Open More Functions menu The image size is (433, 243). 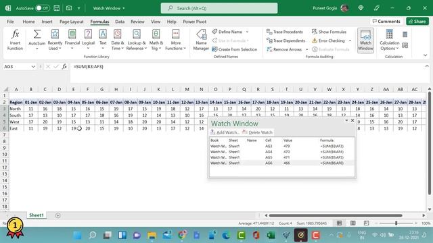tap(175, 40)
